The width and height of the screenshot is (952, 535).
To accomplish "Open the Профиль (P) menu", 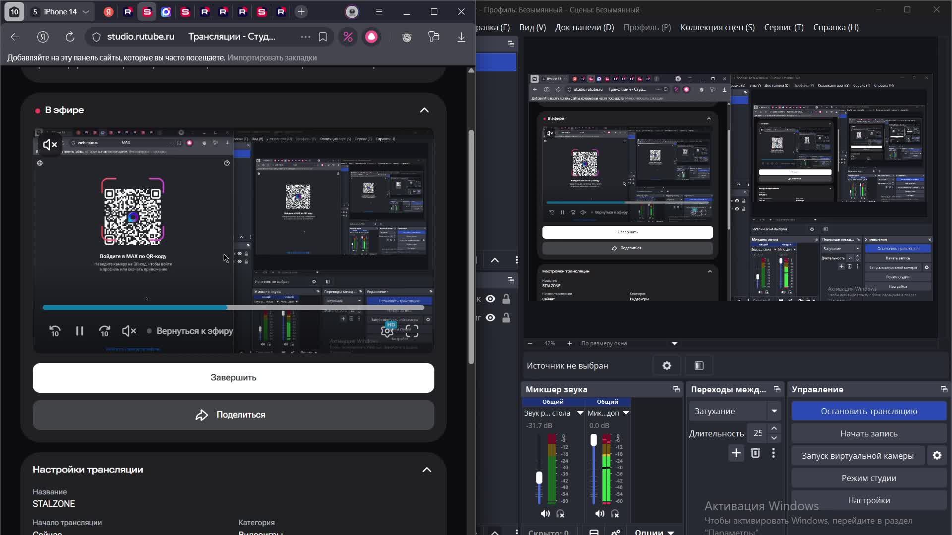I will 647,27.
